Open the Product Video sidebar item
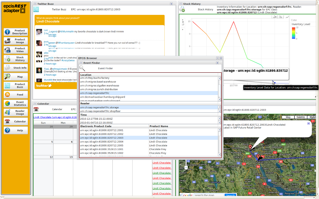Screen dimensions: 319x199 pos(16,50)
